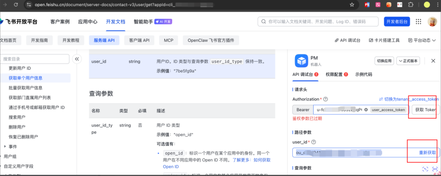Click the AI 开发 badge
This screenshot has width=441, height=176.
point(163,22)
